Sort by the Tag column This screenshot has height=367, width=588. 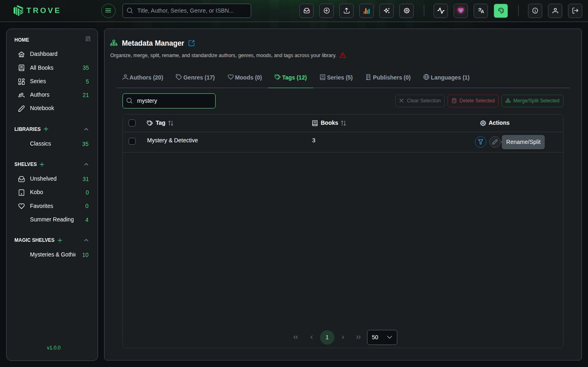click(x=171, y=123)
